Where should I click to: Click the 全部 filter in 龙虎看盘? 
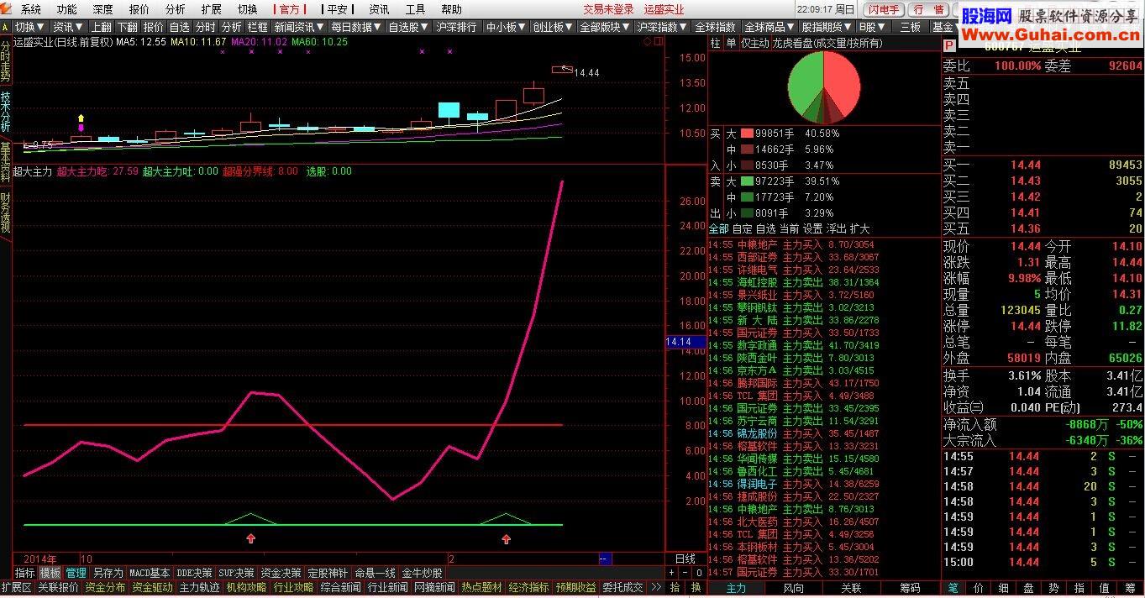[719, 228]
